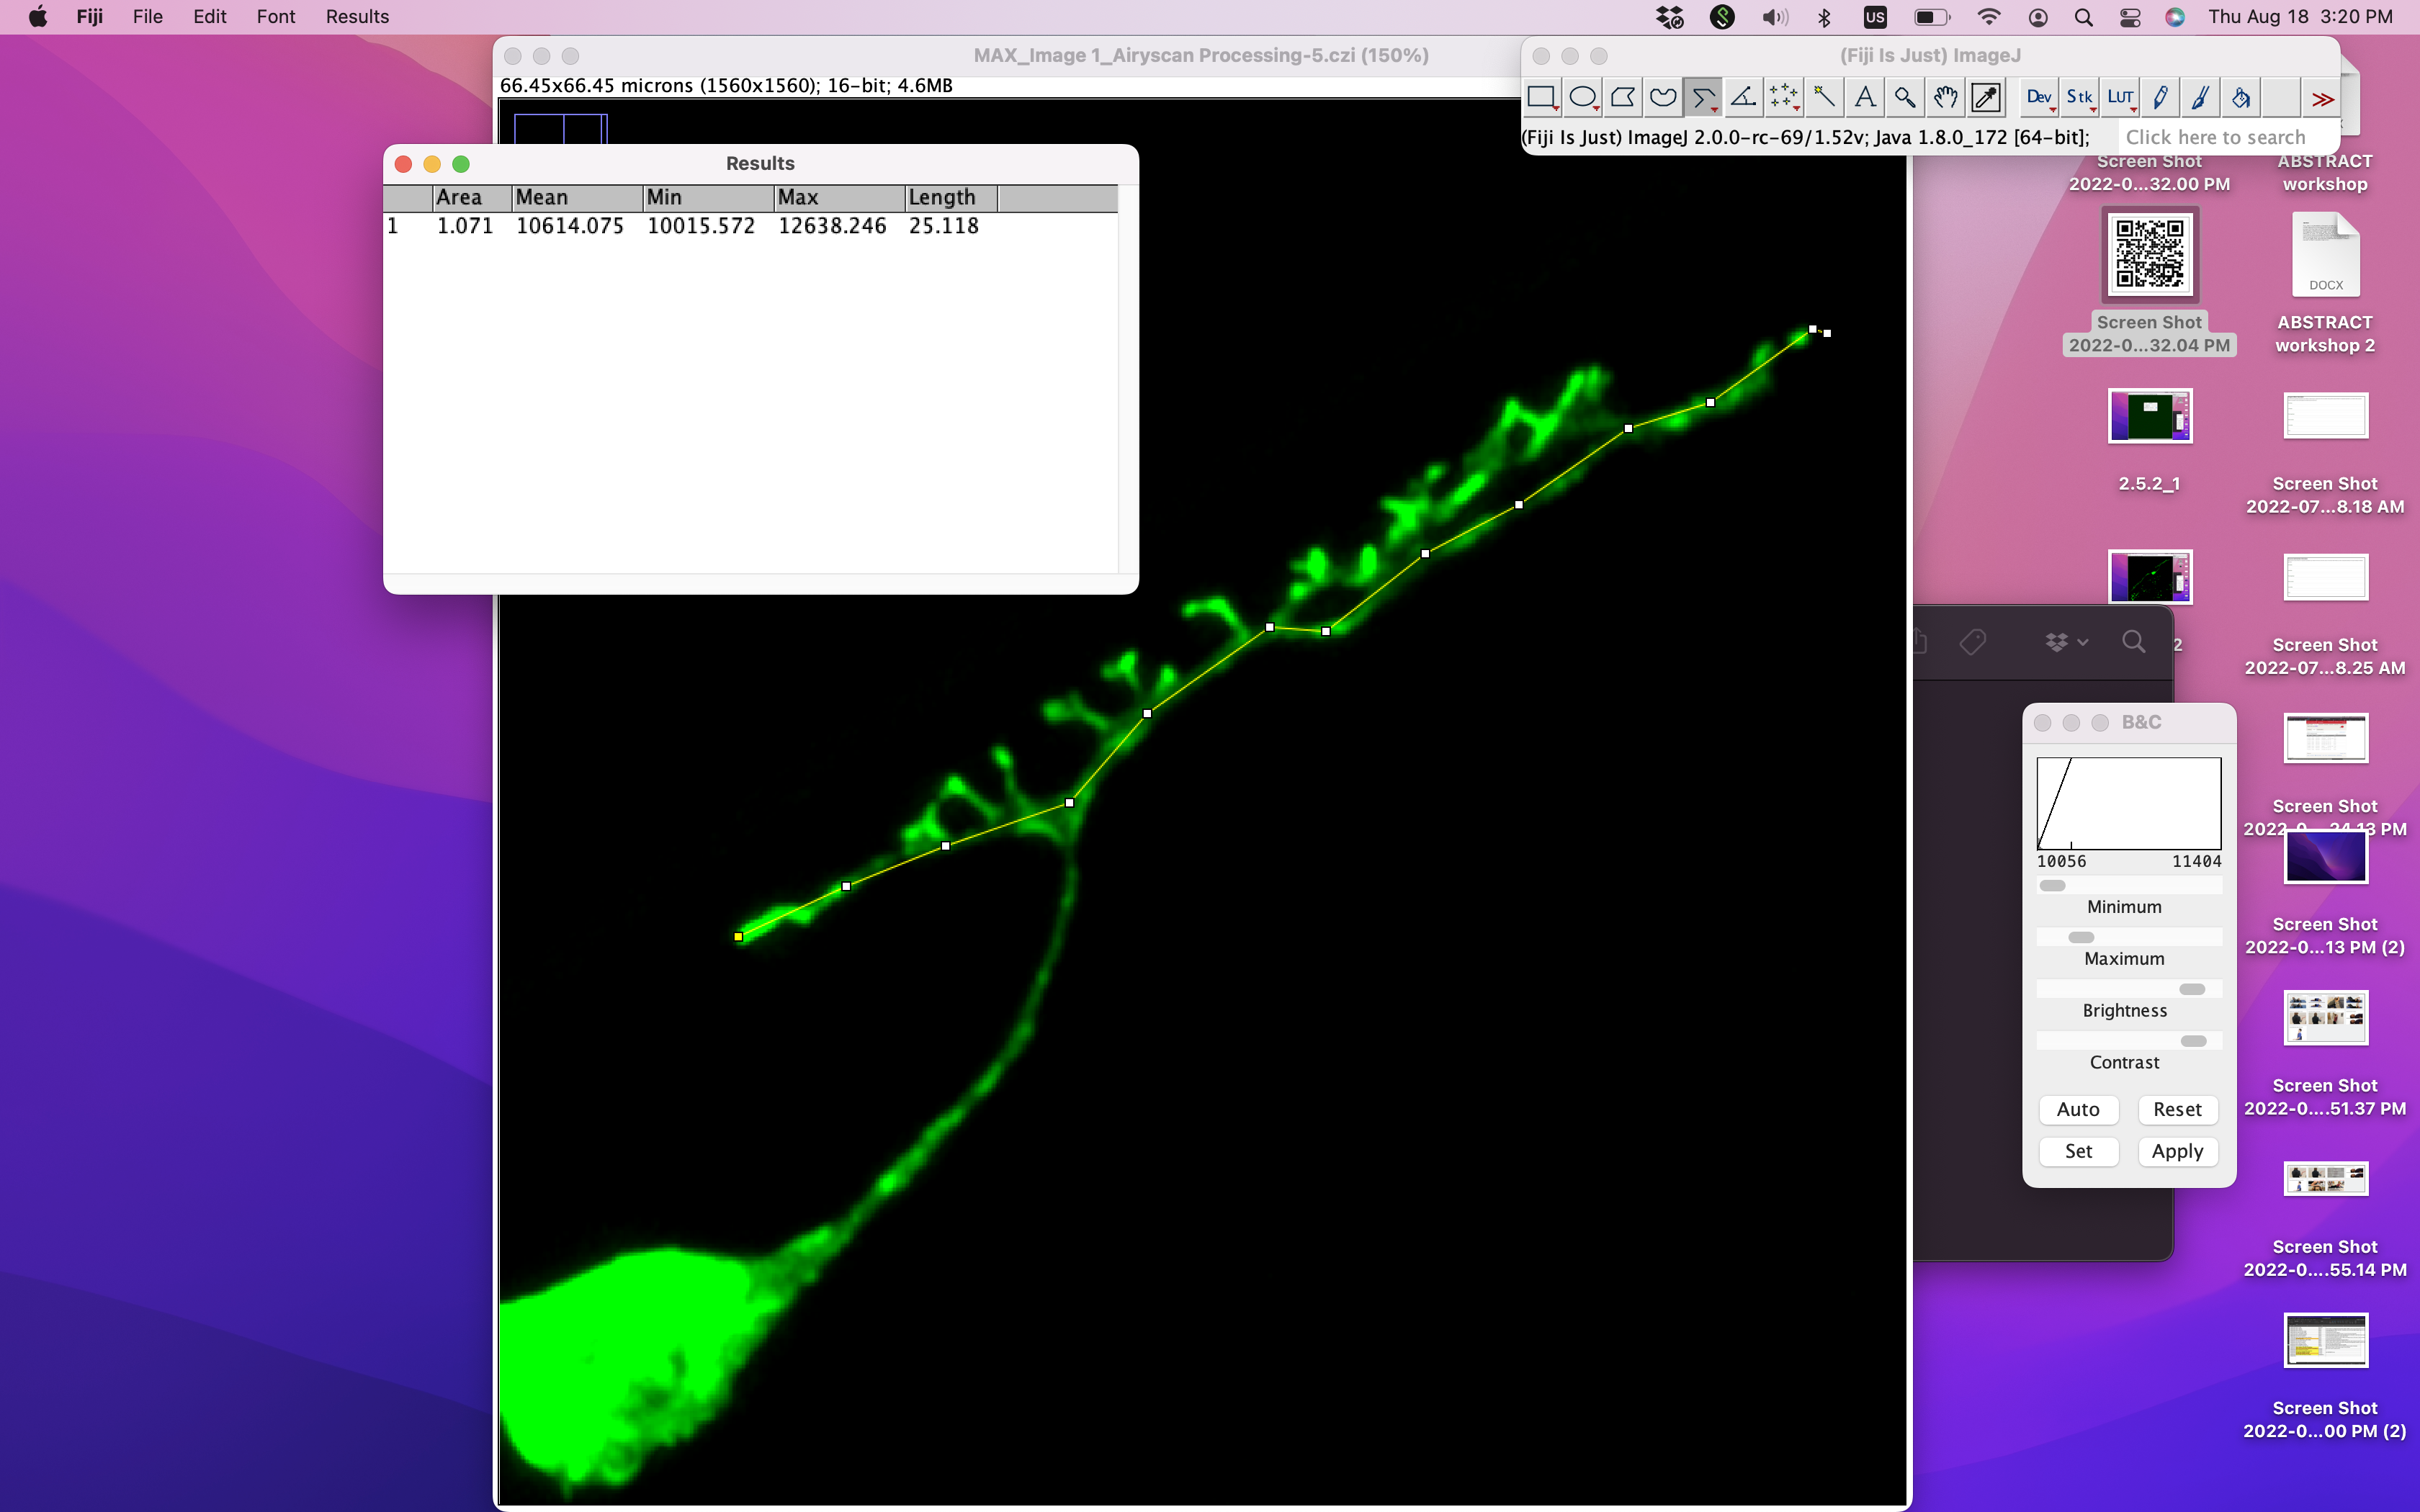The image size is (2420, 1512).
Task: Select the Rectangle selection tool
Action: coord(1541,97)
